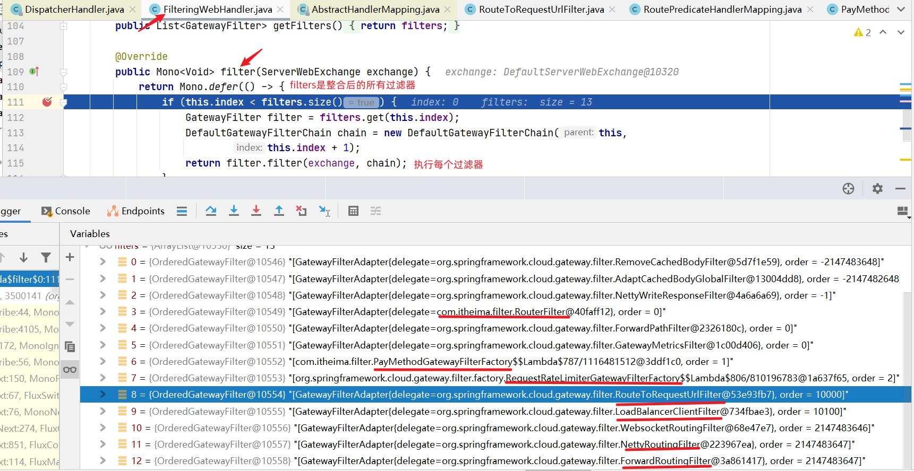This screenshot has height=471, width=914.
Task: Click the override gutter icon at line 109
Action: coord(34,71)
